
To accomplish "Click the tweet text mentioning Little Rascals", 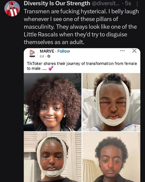I will coord(81,27).
